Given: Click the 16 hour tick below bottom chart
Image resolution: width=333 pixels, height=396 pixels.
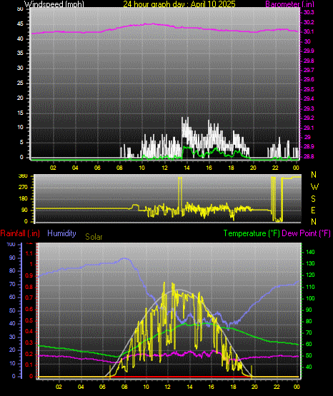Looking at the screenshot, I should 211,387.
